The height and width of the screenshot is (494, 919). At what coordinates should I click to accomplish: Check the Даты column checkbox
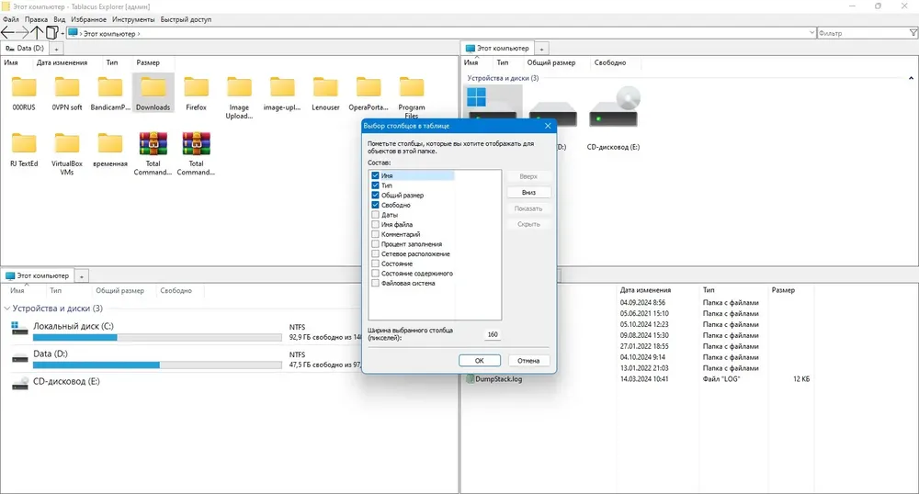coord(375,215)
